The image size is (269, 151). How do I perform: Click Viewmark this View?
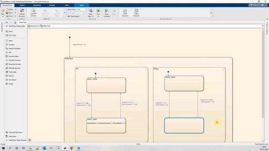(14, 133)
